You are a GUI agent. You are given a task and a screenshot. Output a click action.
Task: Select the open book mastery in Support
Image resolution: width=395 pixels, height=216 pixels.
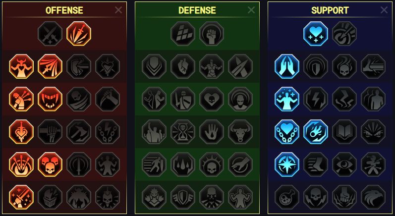[344, 132]
